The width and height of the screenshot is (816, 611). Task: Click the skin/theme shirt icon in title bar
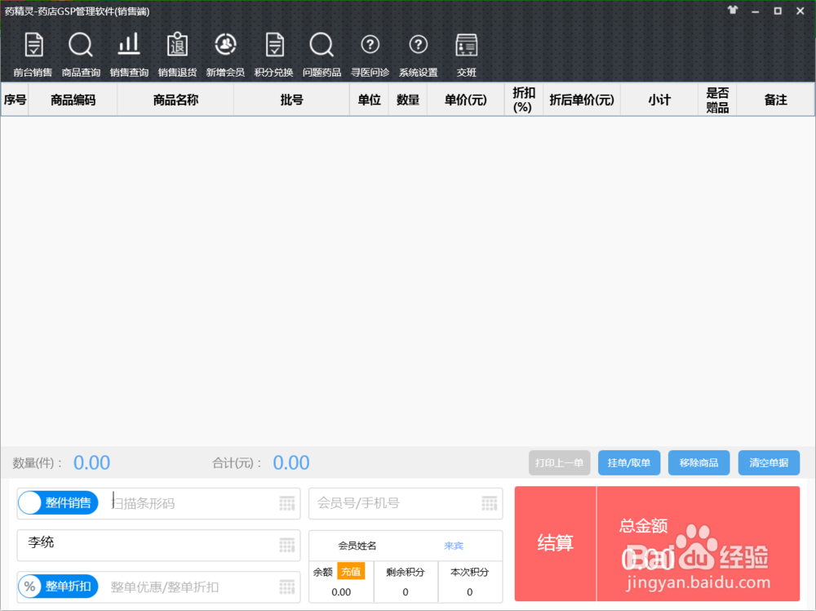(733, 10)
